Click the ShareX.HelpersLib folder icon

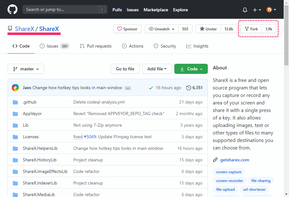(15, 149)
